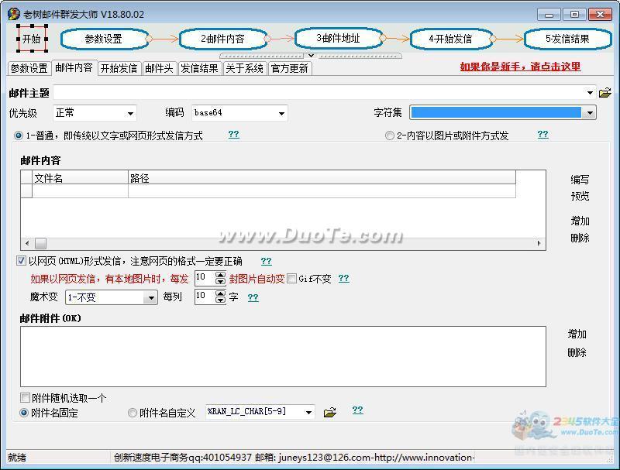Go to 2邮件内容 step bubble
The image size is (620, 470).
223,39
